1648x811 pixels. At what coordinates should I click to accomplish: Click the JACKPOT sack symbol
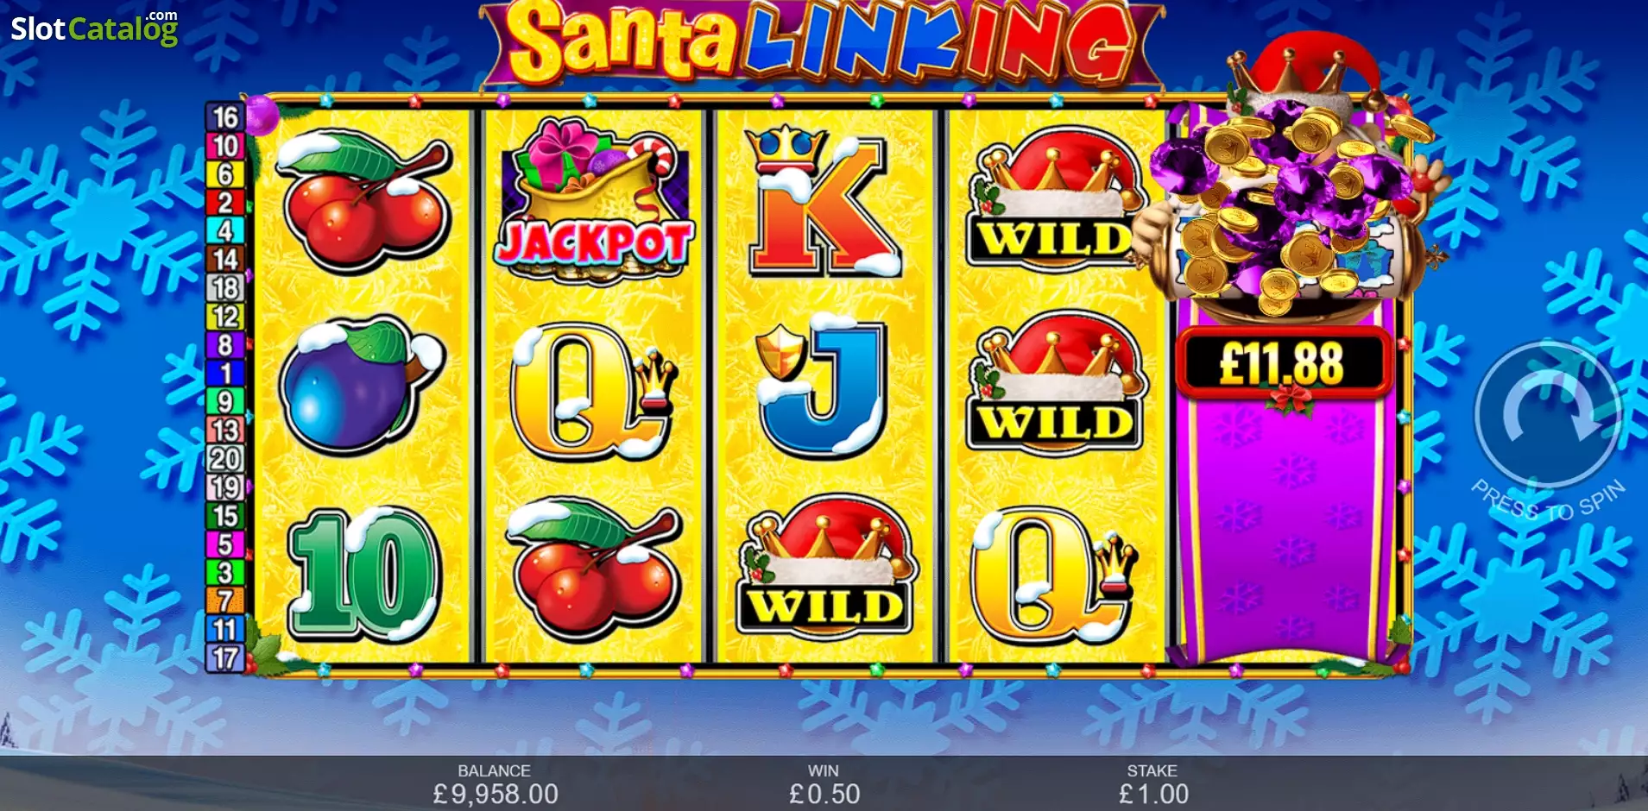(x=593, y=201)
